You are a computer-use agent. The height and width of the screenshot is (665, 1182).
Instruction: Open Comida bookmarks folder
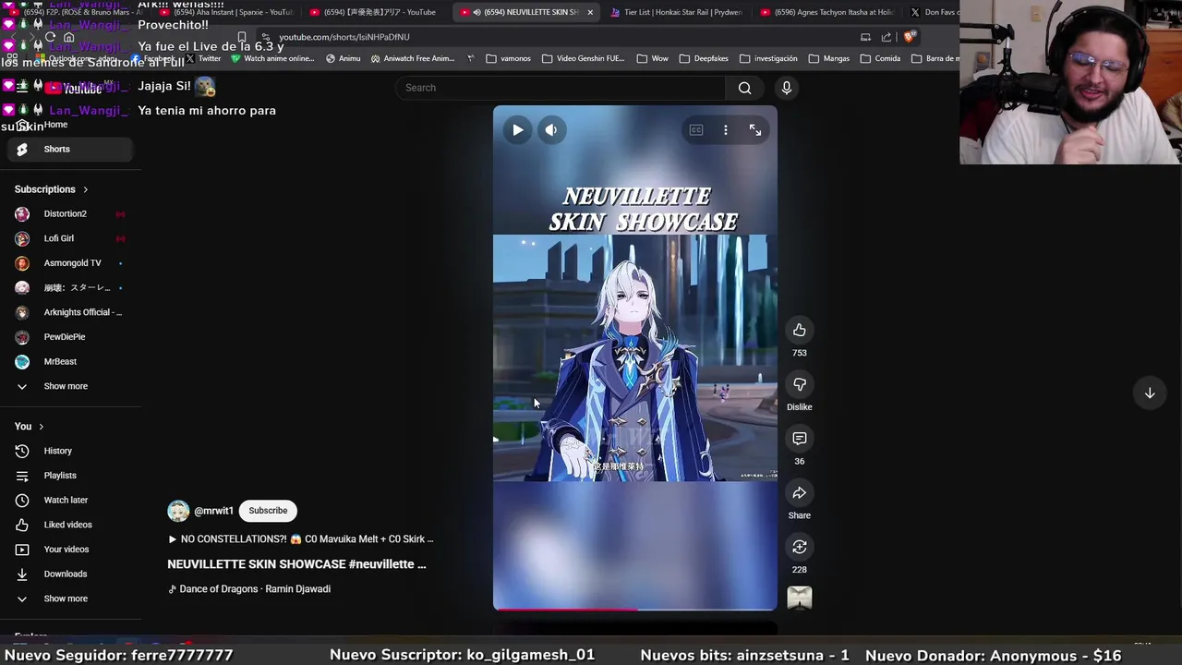pos(880,58)
